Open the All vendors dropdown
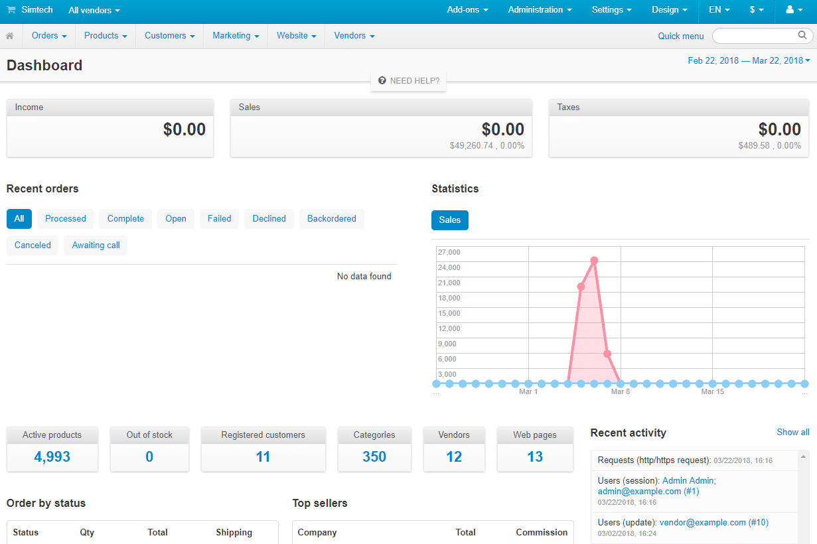The width and height of the screenshot is (817, 544). click(x=94, y=10)
